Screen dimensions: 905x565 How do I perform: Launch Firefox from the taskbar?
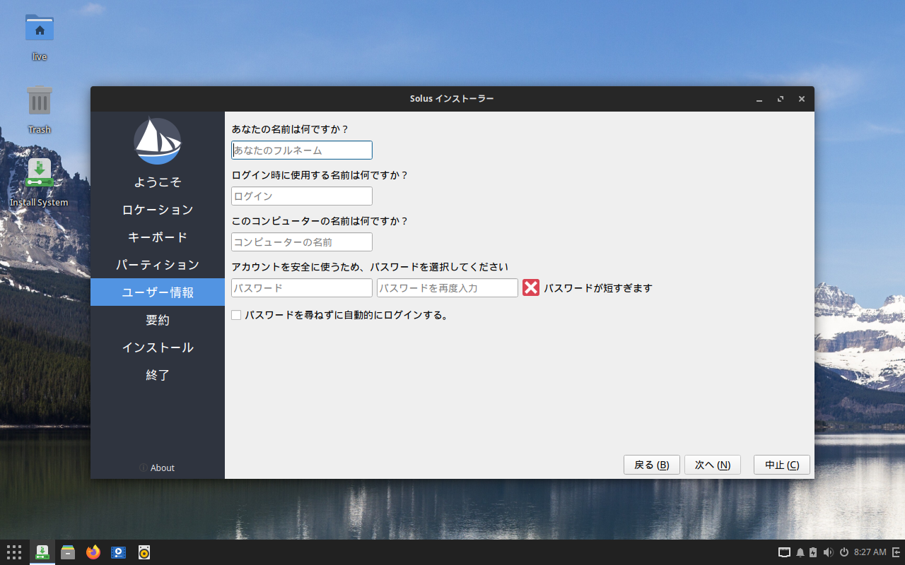93,552
